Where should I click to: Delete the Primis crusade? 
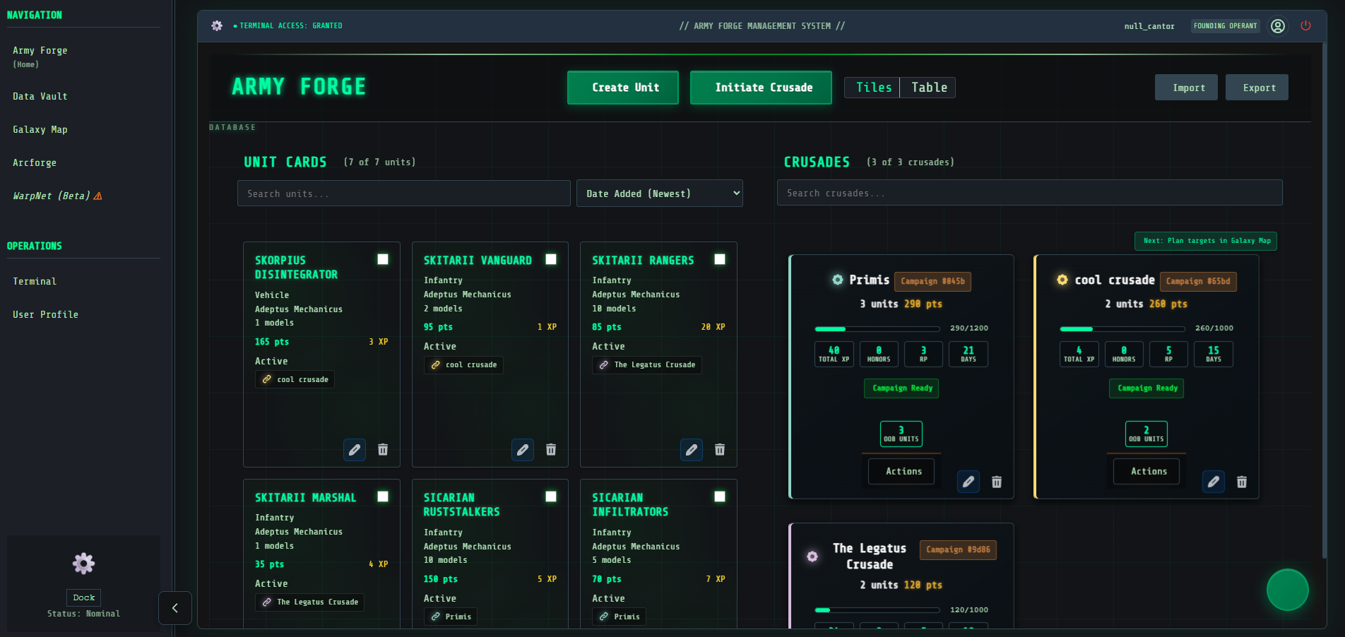[997, 482]
